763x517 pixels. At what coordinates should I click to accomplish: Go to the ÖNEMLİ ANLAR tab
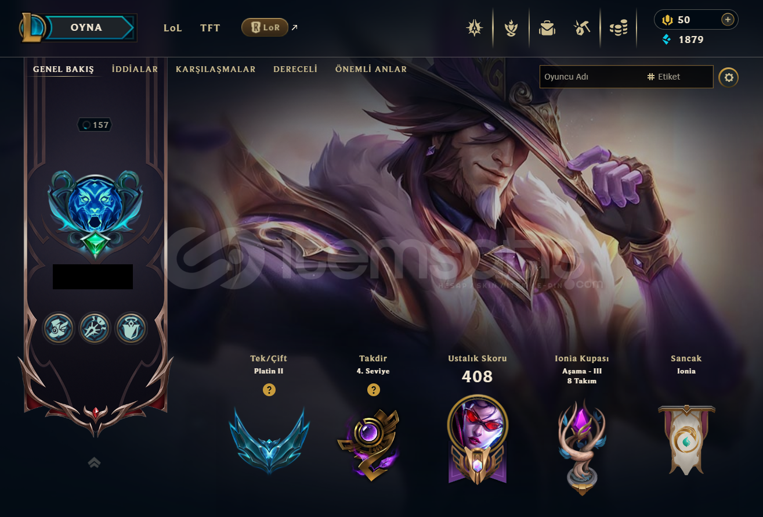point(371,69)
